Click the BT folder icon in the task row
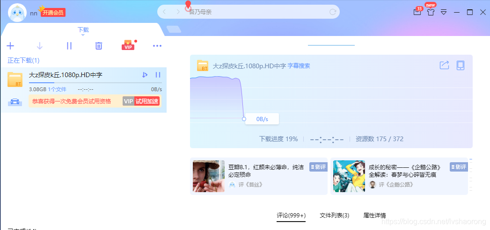Screen dimensions: 490x230 click(15, 79)
